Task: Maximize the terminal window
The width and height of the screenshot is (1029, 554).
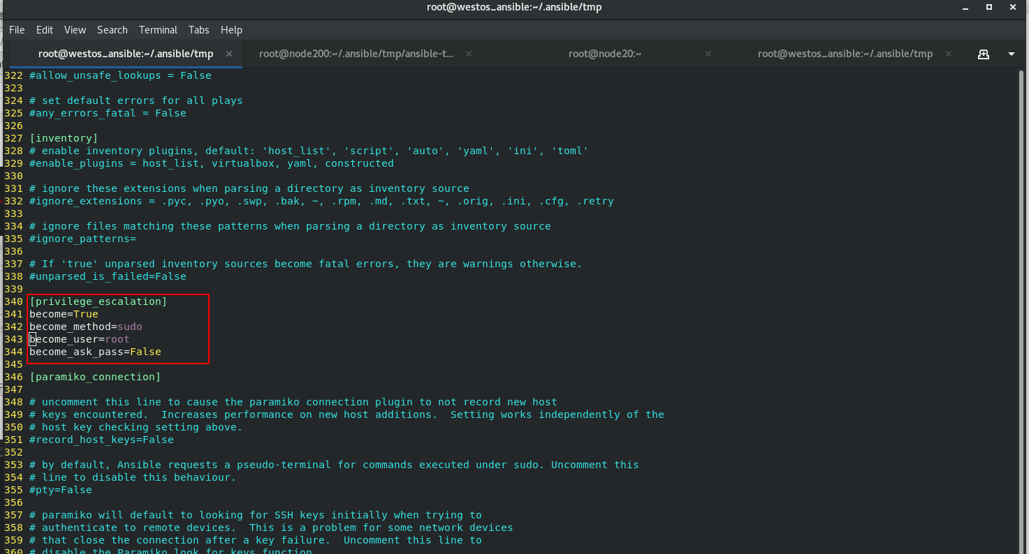Action: point(989,7)
